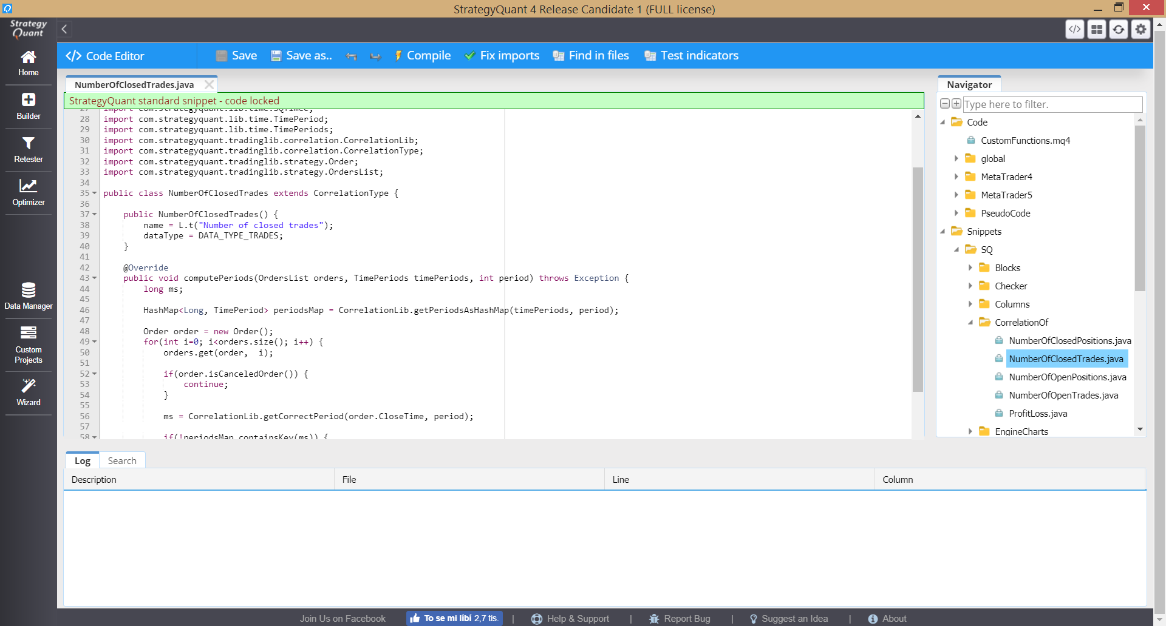Click the code editor vertical scrollbar

918,279
